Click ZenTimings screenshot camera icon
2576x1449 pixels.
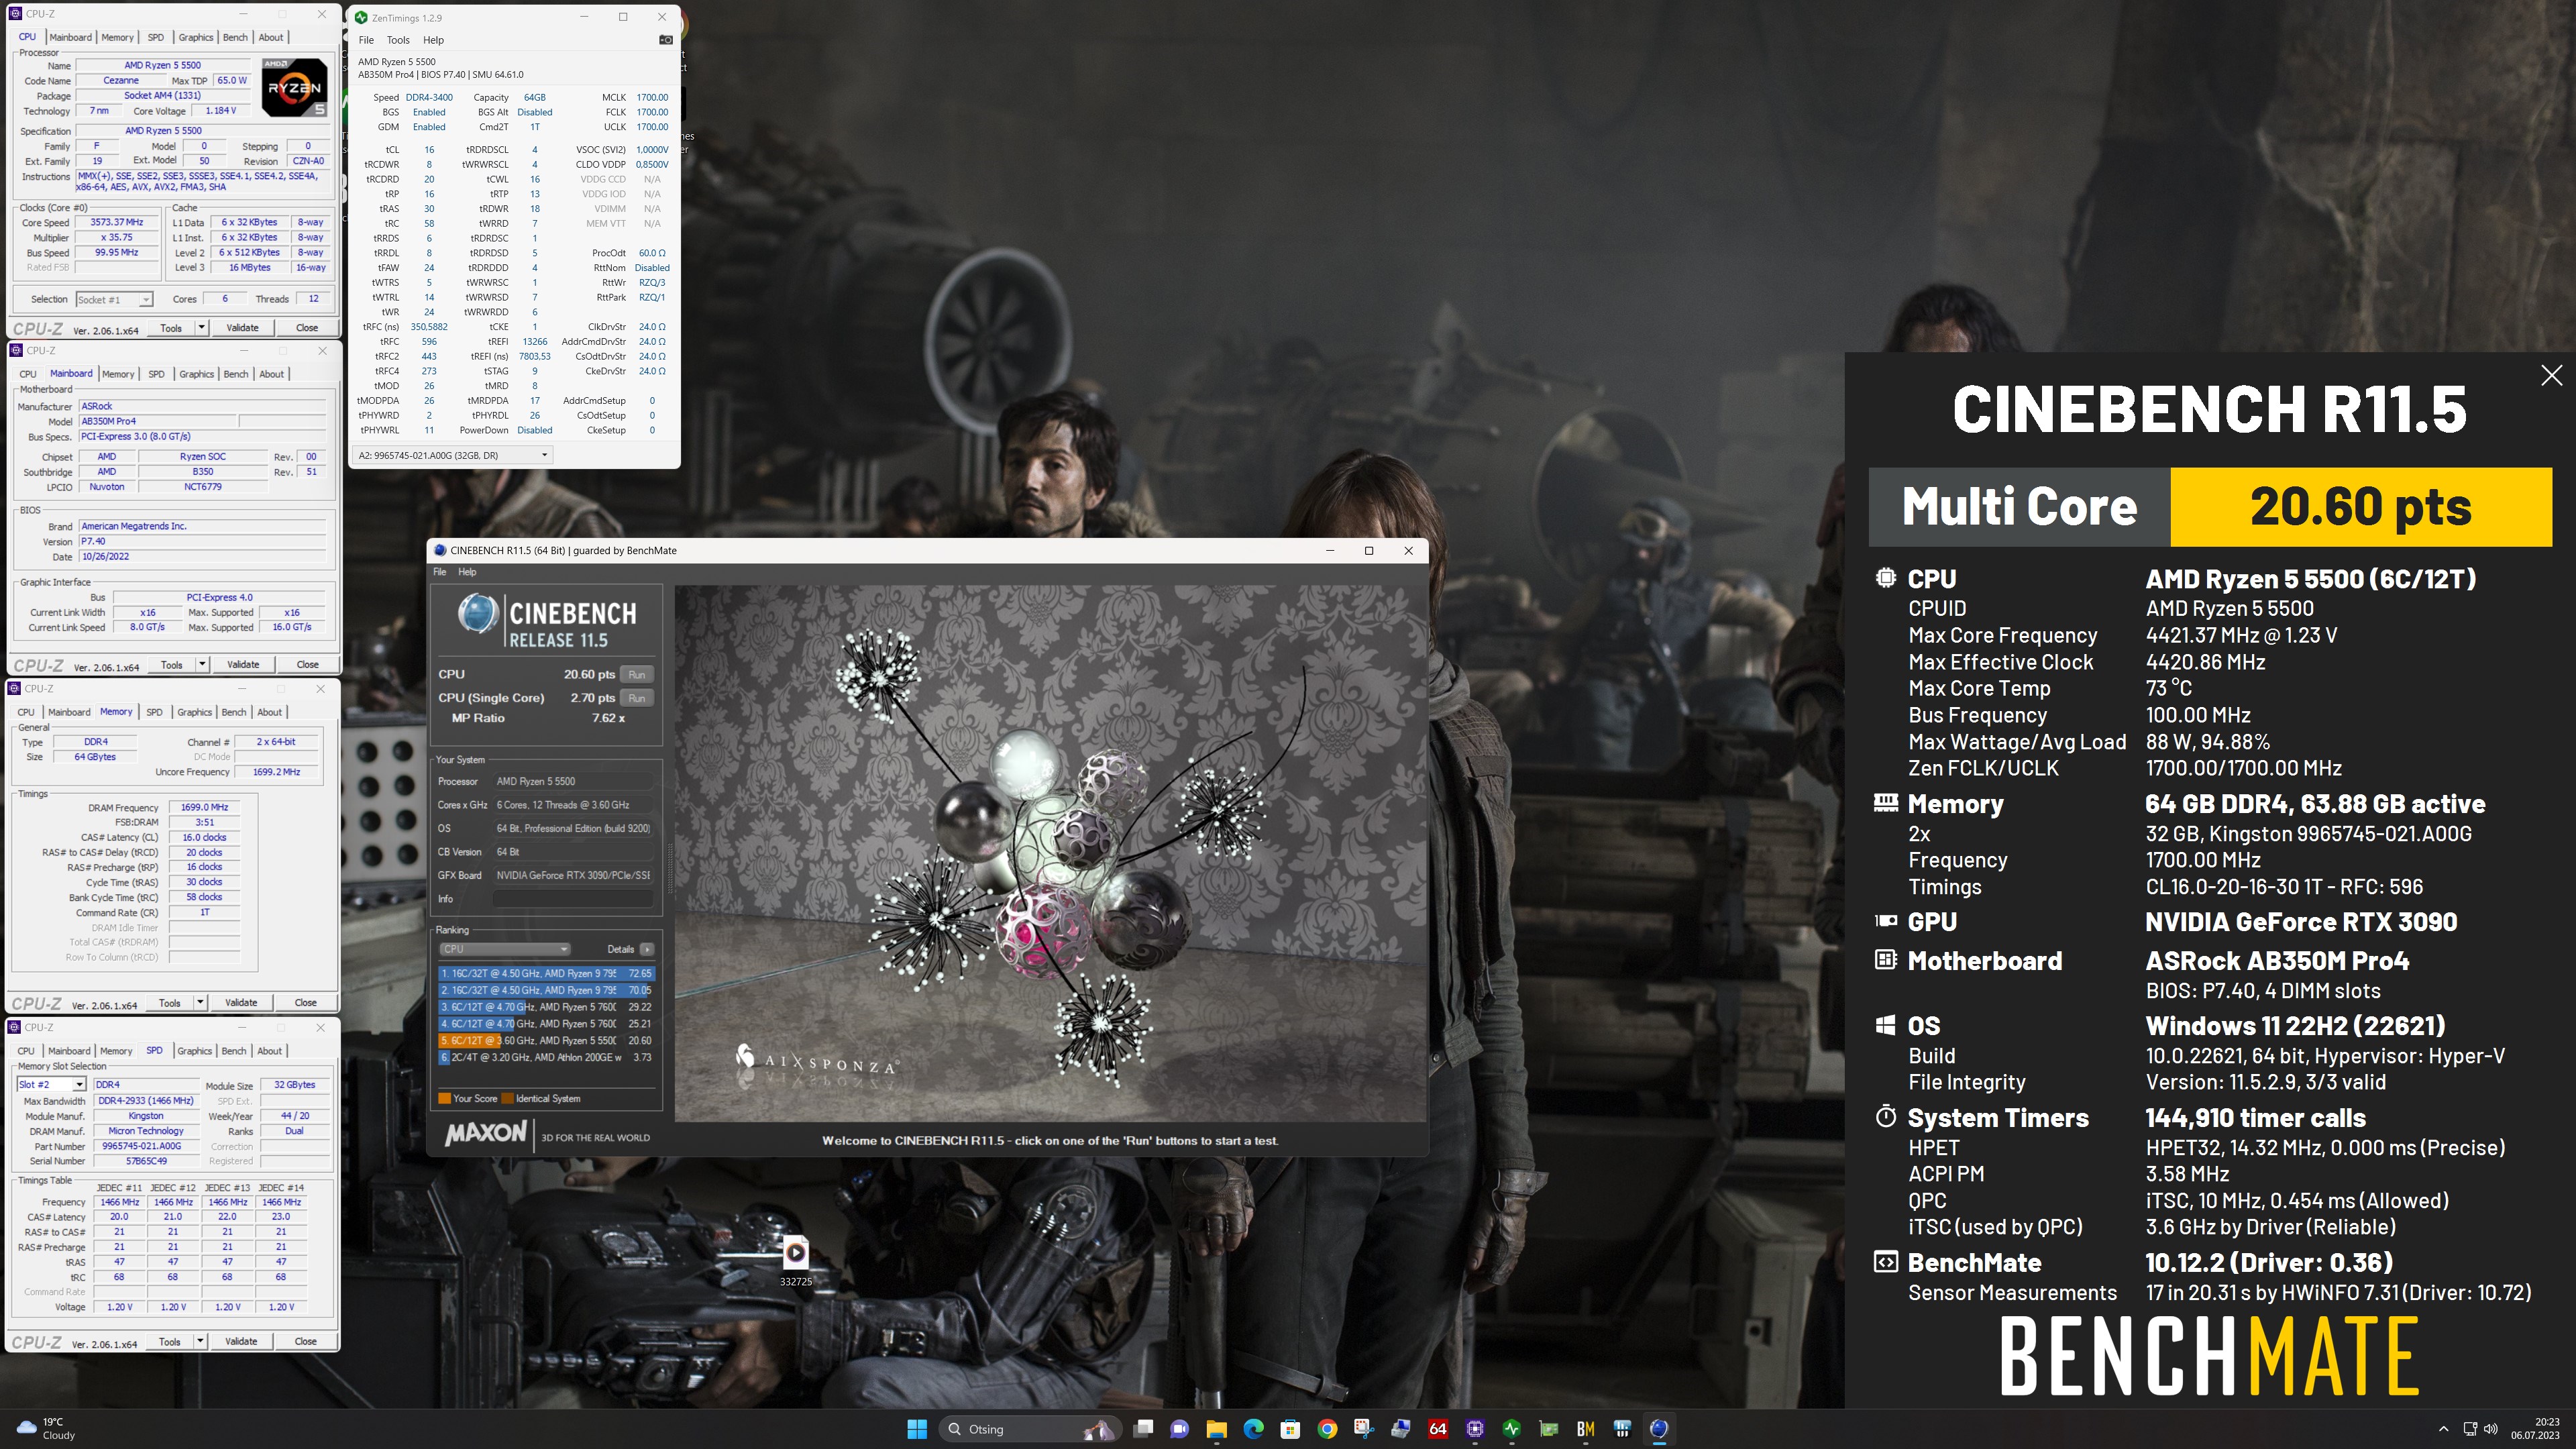pyautogui.click(x=665, y=40)
